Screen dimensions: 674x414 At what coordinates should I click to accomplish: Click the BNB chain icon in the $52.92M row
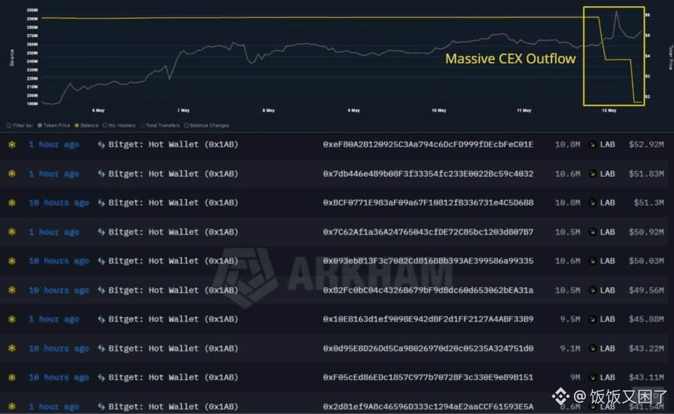point(12,145)
